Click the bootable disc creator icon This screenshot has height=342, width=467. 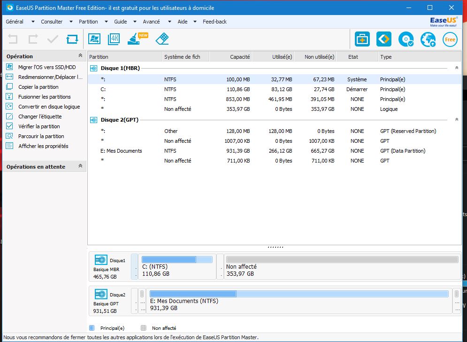click(x=406, y=39)
